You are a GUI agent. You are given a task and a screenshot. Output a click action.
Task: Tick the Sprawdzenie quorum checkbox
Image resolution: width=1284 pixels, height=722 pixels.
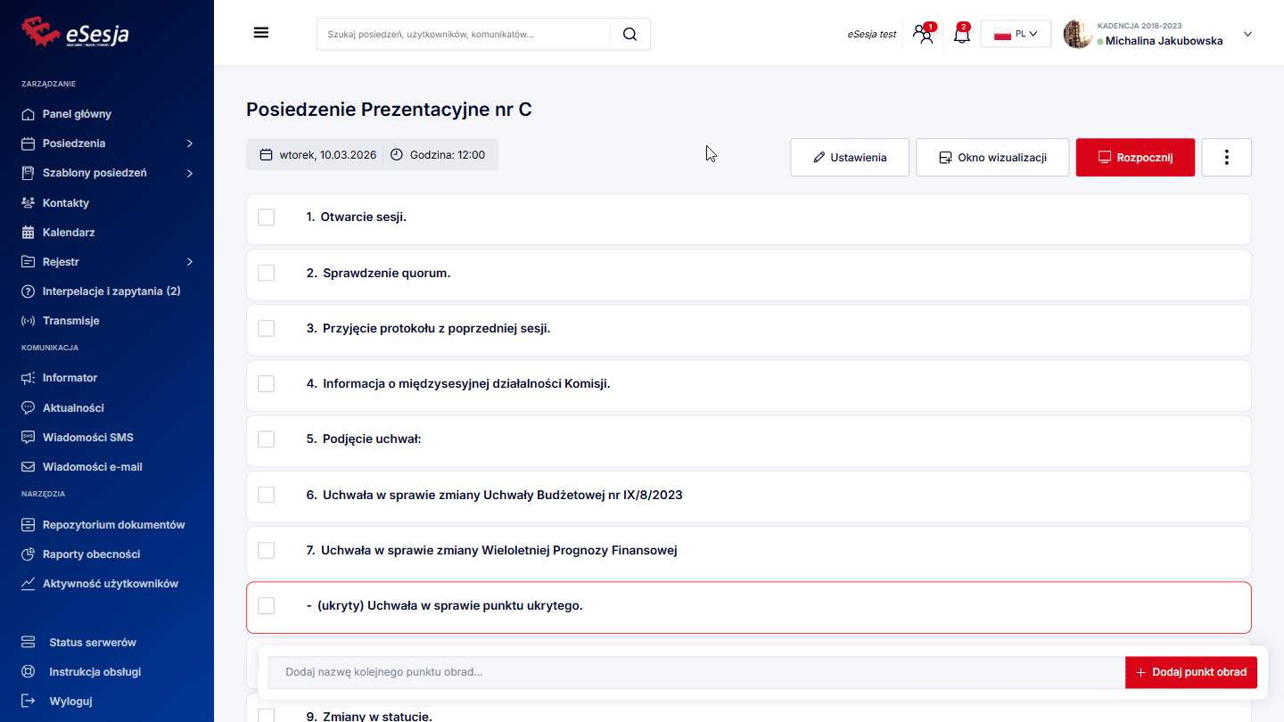pos(267,273)
